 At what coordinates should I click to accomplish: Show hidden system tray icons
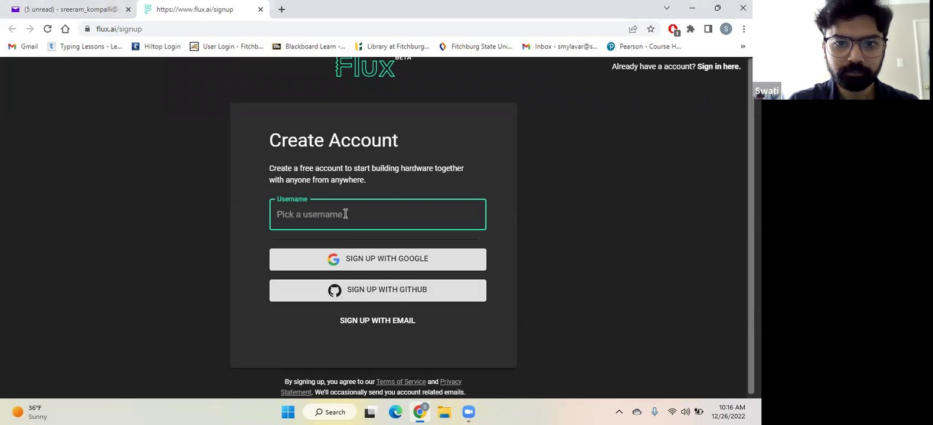tap(619, 412)
